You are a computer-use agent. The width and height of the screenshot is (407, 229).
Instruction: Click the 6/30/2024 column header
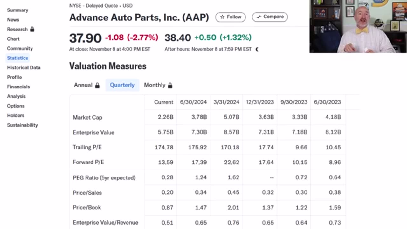point(193,102)
